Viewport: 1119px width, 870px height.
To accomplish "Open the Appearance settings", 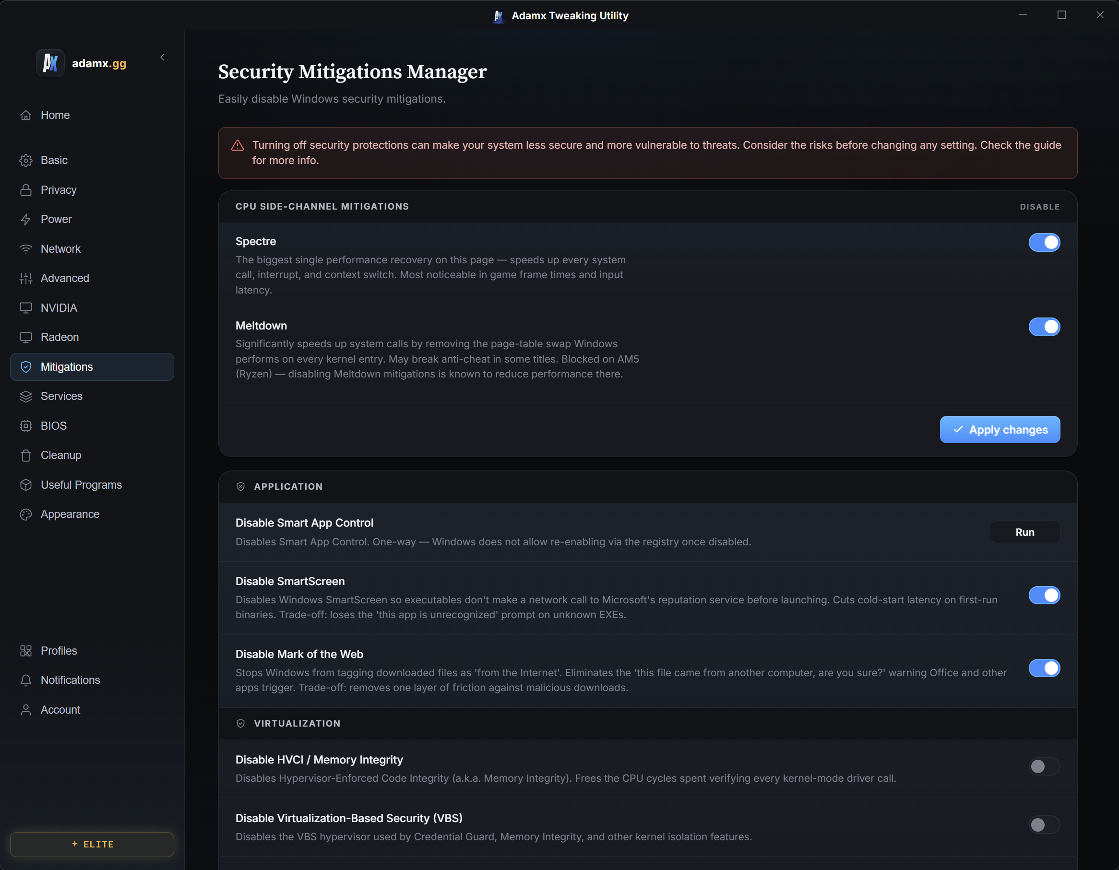I will [92, 514].
